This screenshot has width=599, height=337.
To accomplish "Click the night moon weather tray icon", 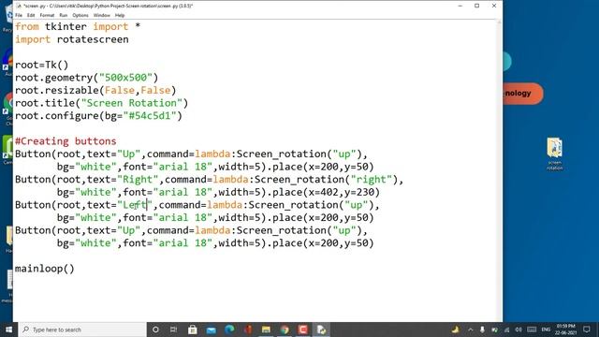I will tap(456, 330).
